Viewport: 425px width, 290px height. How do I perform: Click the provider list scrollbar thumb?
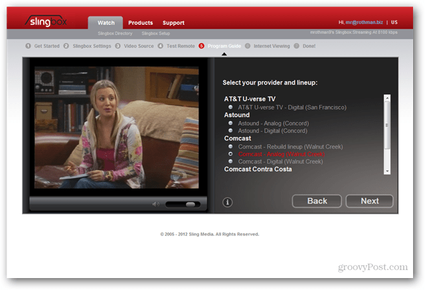tap(387, 125)
